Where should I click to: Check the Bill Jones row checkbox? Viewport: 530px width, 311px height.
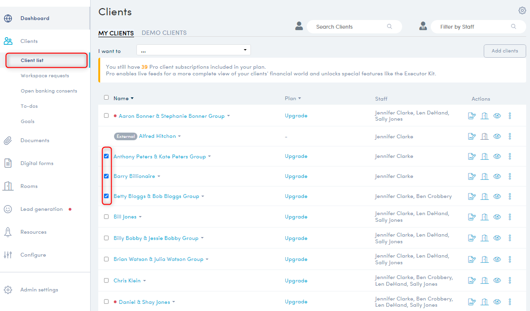point(106,217)
